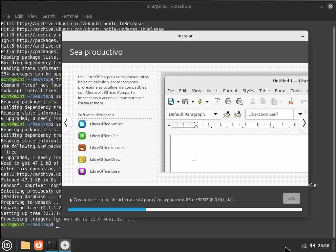
Task: Click the LibreOffice Writer icon
Action: (82, 124)
